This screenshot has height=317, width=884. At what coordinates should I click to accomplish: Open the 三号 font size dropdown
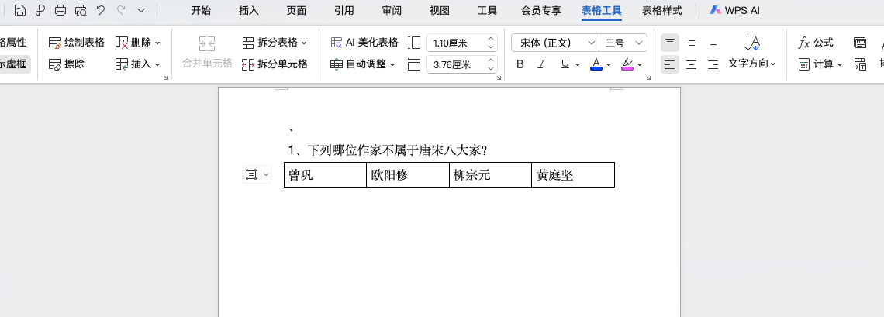[x=624, y=43]
